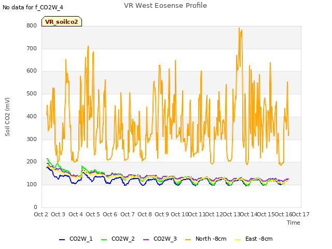Click the chart title VR West Eosense Profile

click(165, 6)
